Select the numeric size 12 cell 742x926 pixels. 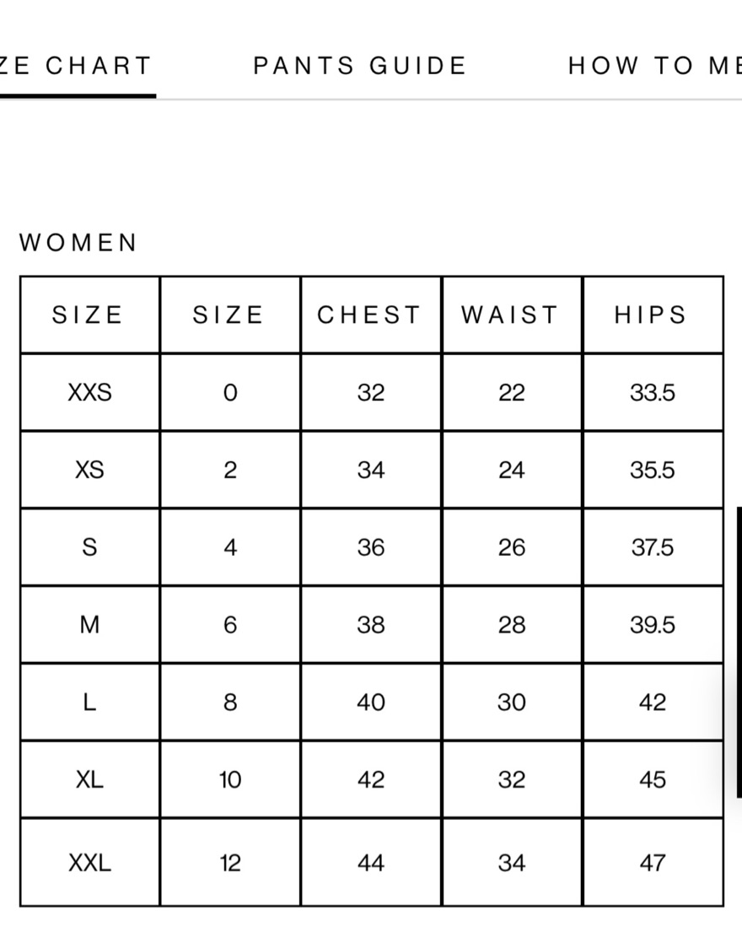(x=230, y=863)
